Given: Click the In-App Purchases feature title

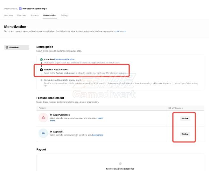Looking at the screenshot, I should [60, 115].
